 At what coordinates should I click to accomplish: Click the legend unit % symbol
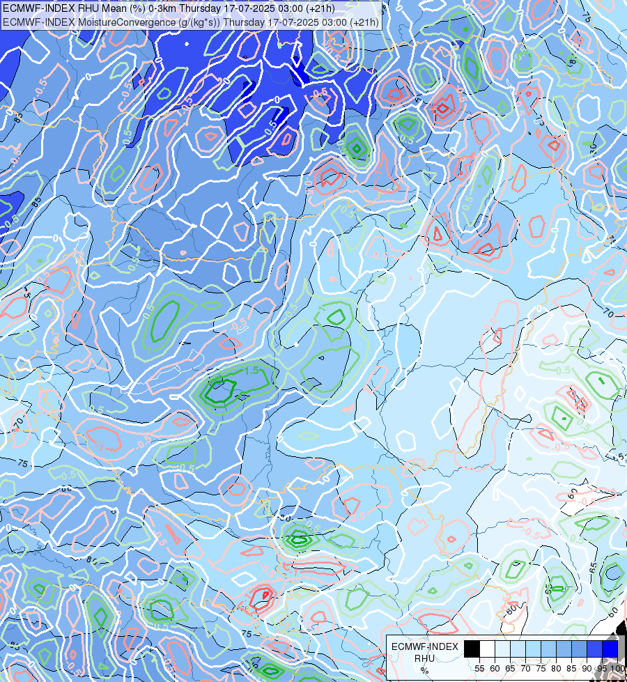click(424, 670)
